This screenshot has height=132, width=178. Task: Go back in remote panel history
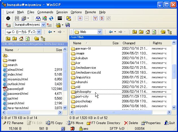(111, 32)
